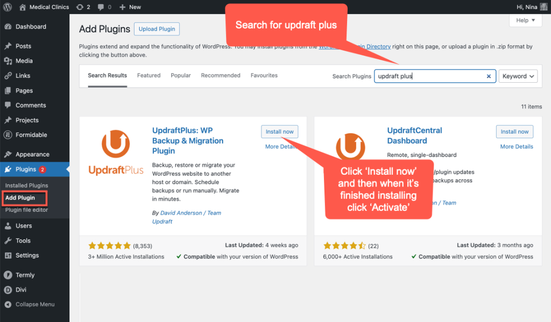The height and width of the screenshot is (322, 551).
Task: Open the Media library sidebar item
Action: coord(24,61)
